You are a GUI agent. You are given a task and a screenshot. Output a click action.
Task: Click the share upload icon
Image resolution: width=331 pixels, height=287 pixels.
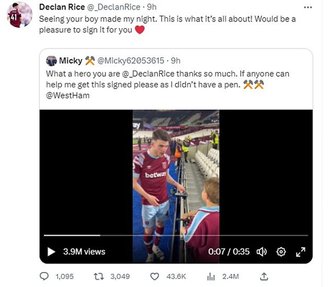point(264,276)
